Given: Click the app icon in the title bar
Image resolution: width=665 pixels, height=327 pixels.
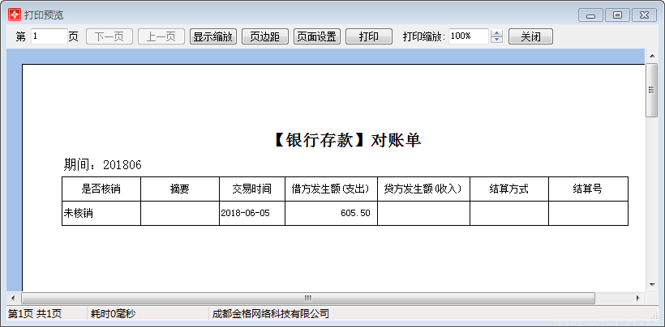Looking at the screenshot, I should [14, 15].
